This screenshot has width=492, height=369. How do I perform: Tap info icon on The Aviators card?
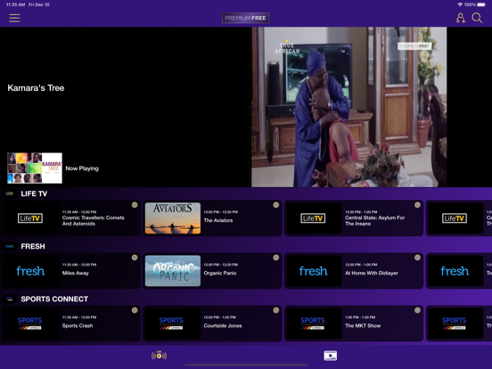tap(276, 205)
